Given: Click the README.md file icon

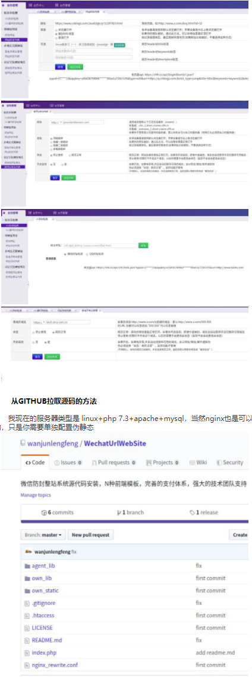Looking at the screenshot, I should pos(27,640).
